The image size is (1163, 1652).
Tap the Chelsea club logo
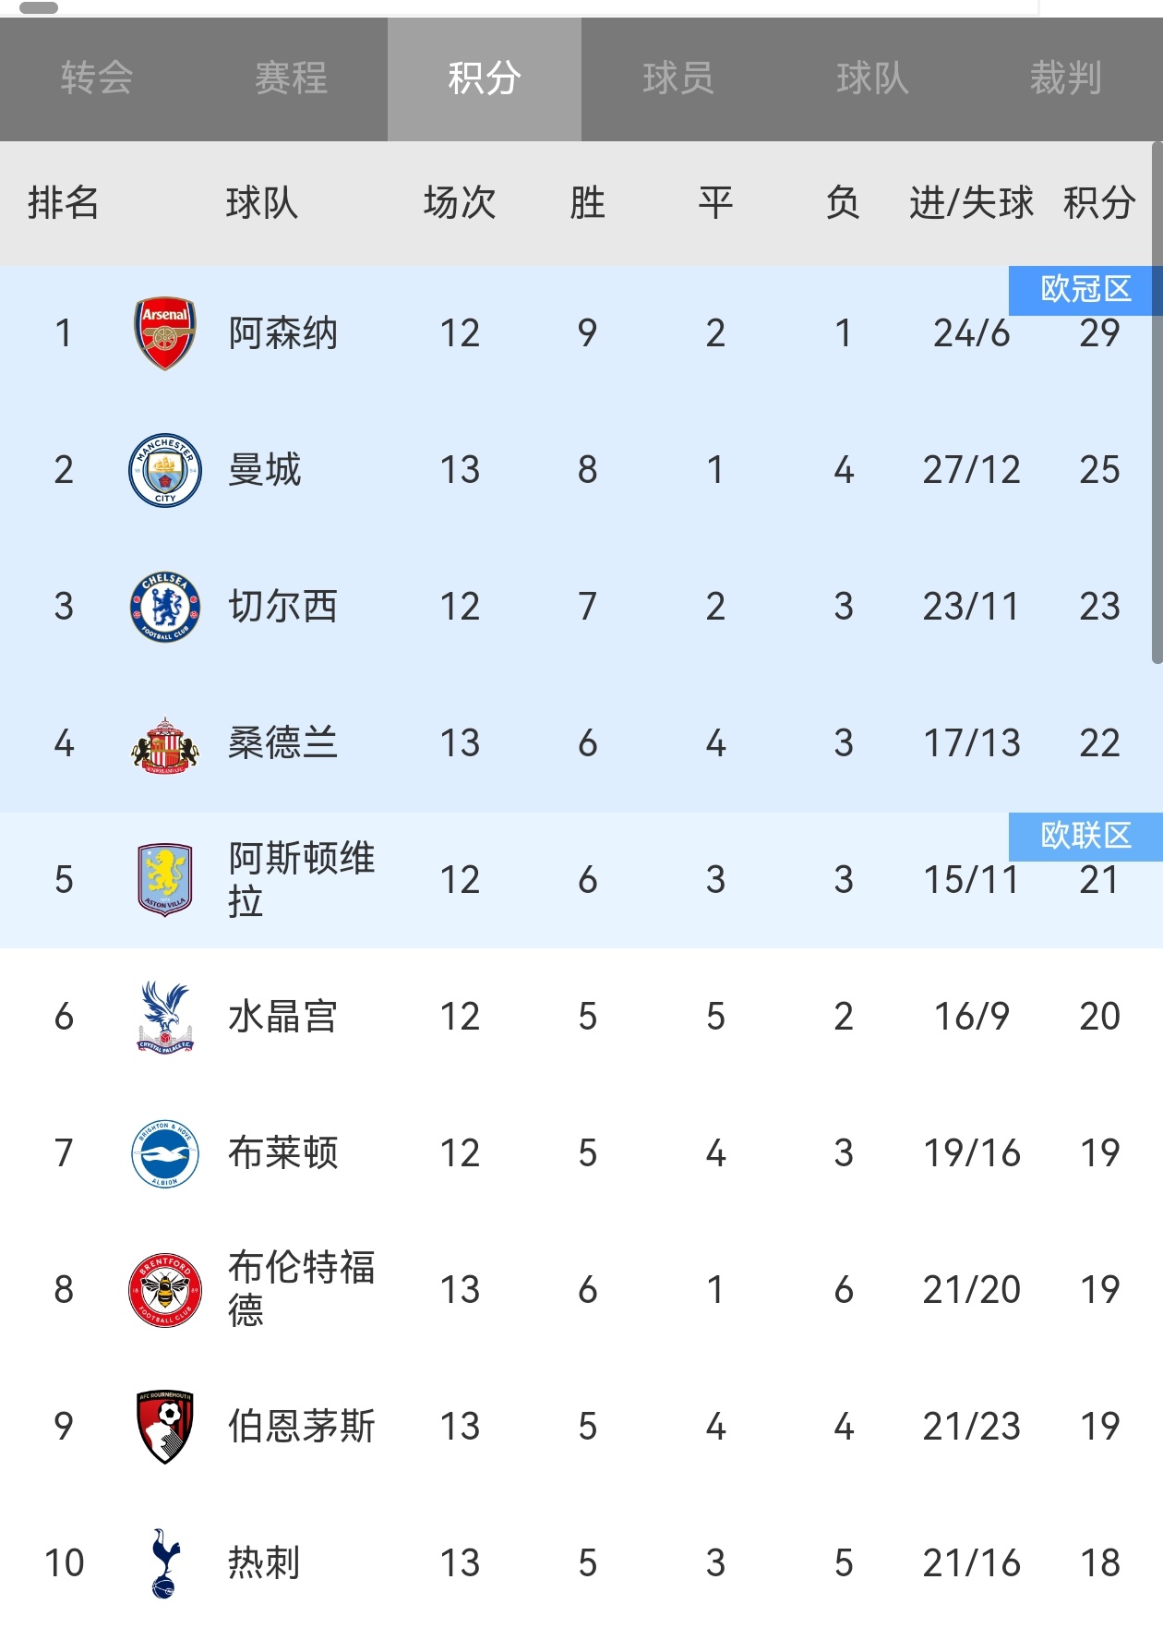tap(164, 607)
